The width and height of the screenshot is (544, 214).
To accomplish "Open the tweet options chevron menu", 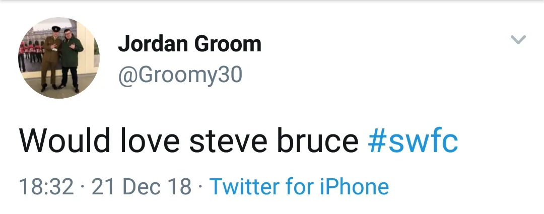I will [518, 40].
